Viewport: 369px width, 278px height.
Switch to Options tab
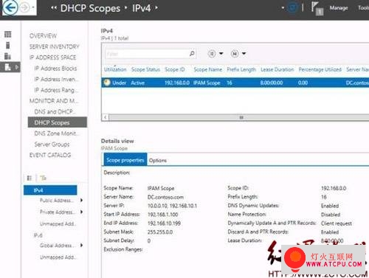coord(158,161)
